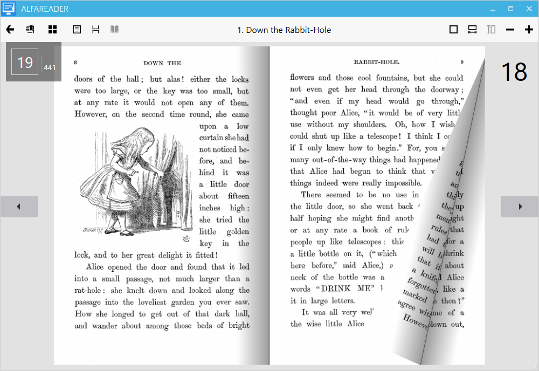The image size is (539, 371).
Task: Choose fit whole page square icon
Action: tap(453, 30)
